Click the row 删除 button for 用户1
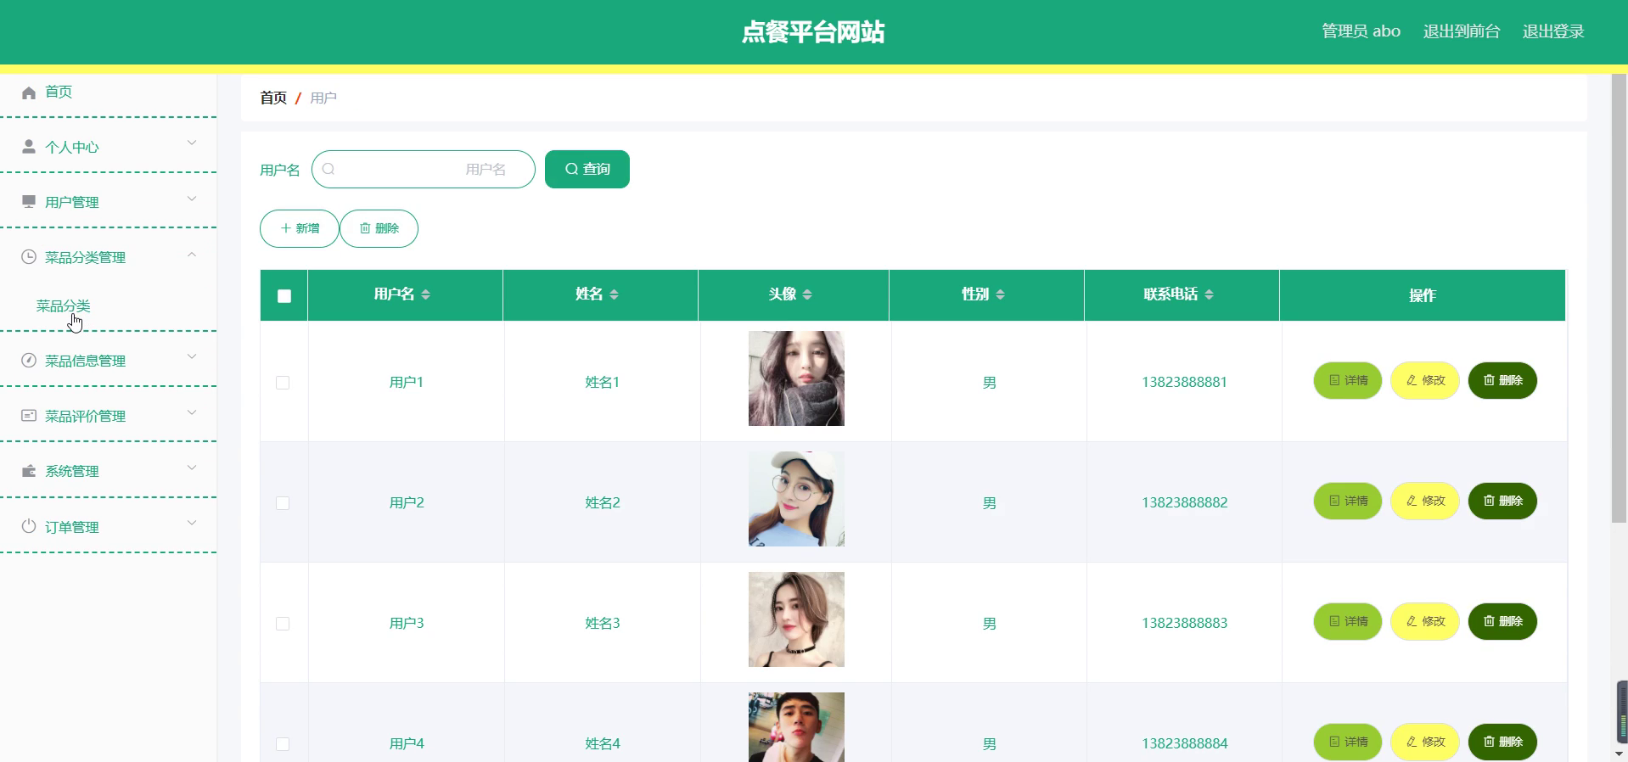Image resolution: width=1628 pixels, height=762 pixels. (1502, 380)
